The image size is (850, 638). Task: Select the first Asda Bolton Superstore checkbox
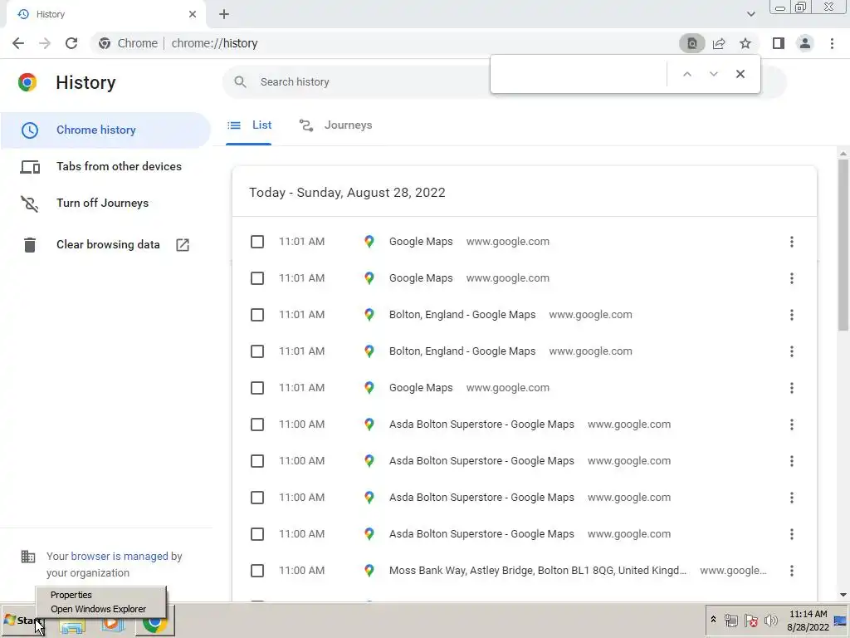[257, 425]
